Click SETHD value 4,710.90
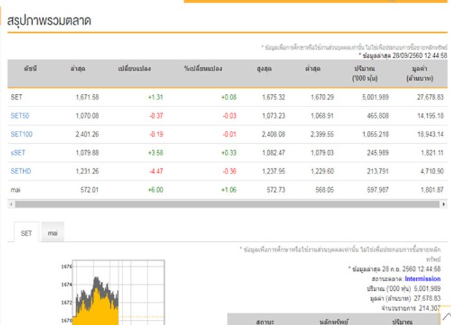Viewport: 451px width, 325px height. (432, 172)
